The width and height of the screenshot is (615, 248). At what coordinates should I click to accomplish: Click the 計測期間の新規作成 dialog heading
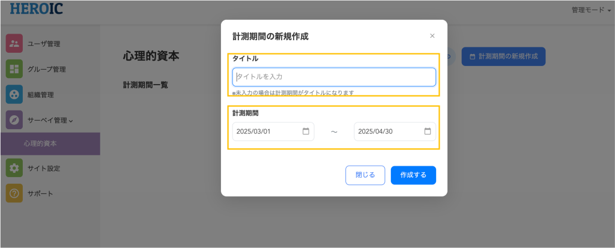(271, 37)
